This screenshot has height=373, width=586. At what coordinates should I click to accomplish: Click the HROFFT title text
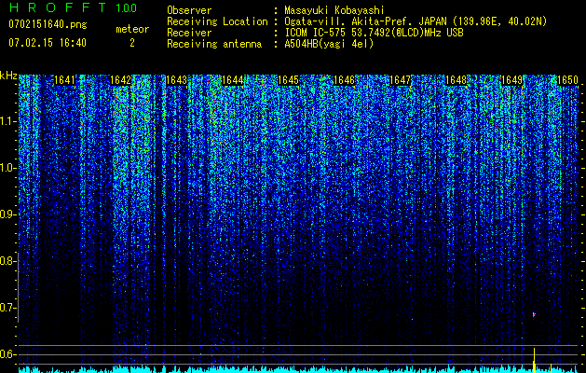[x=58, y=7]
